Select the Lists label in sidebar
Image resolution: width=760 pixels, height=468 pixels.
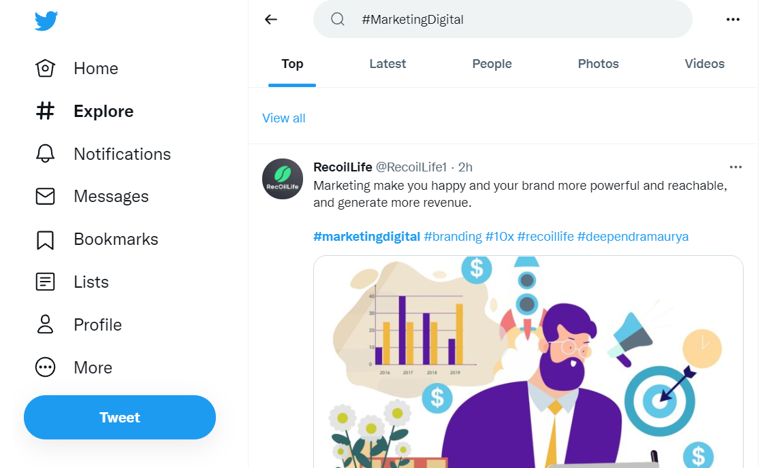[91, 282]
